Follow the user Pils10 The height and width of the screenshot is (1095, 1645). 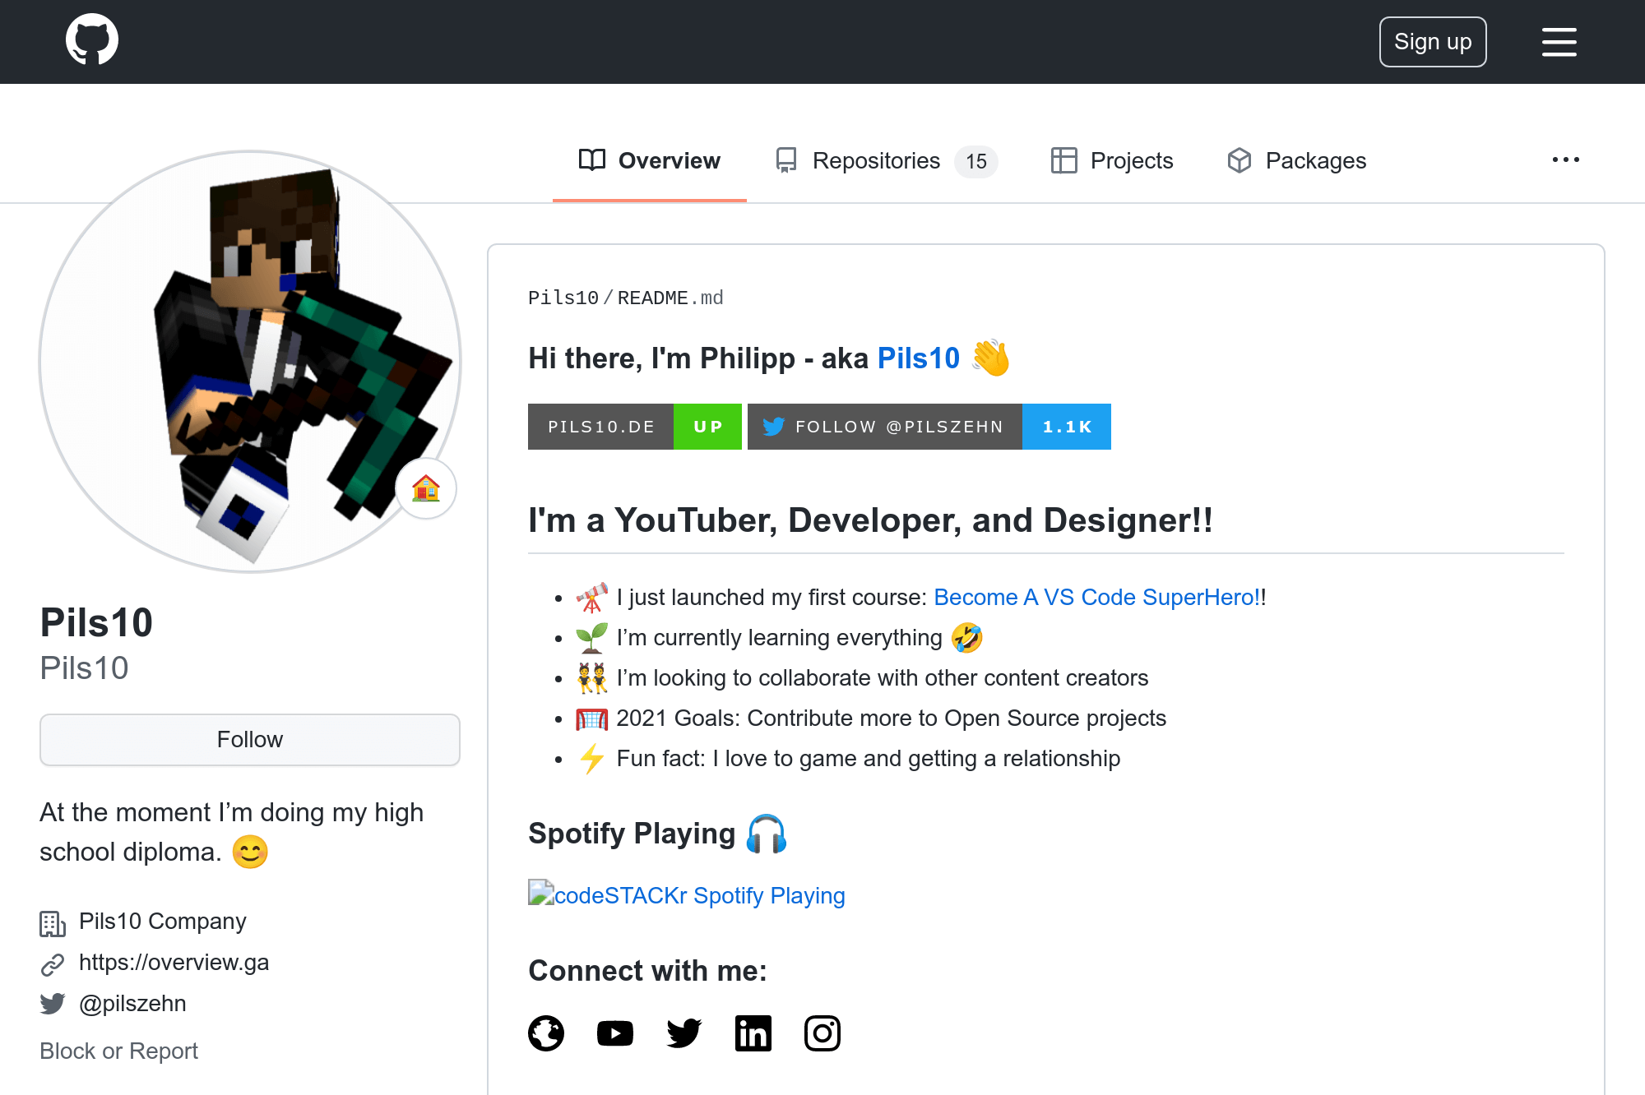tap(250, 740)
